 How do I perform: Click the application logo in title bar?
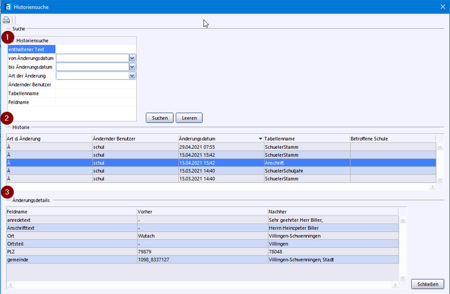coord(6,6)
